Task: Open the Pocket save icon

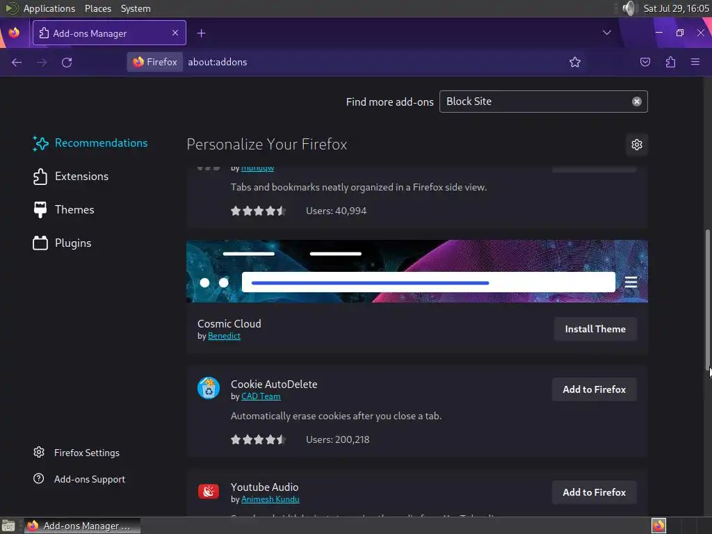Action: [645, 62]
